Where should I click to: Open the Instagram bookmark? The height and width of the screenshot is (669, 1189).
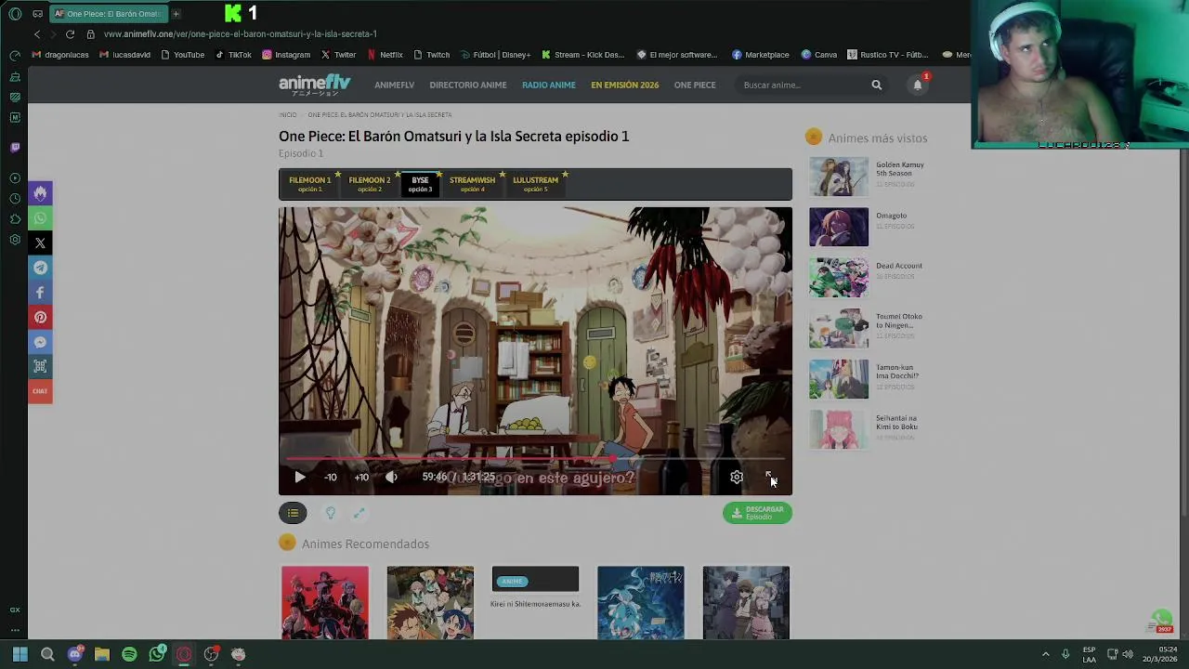[286, 55]
